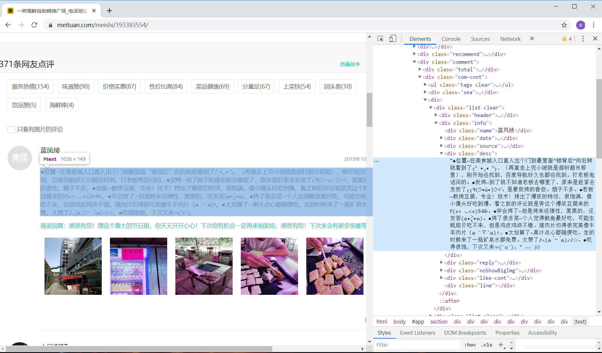
Task: Open DevTools customize three-dot menu
Action: point(583,39)
